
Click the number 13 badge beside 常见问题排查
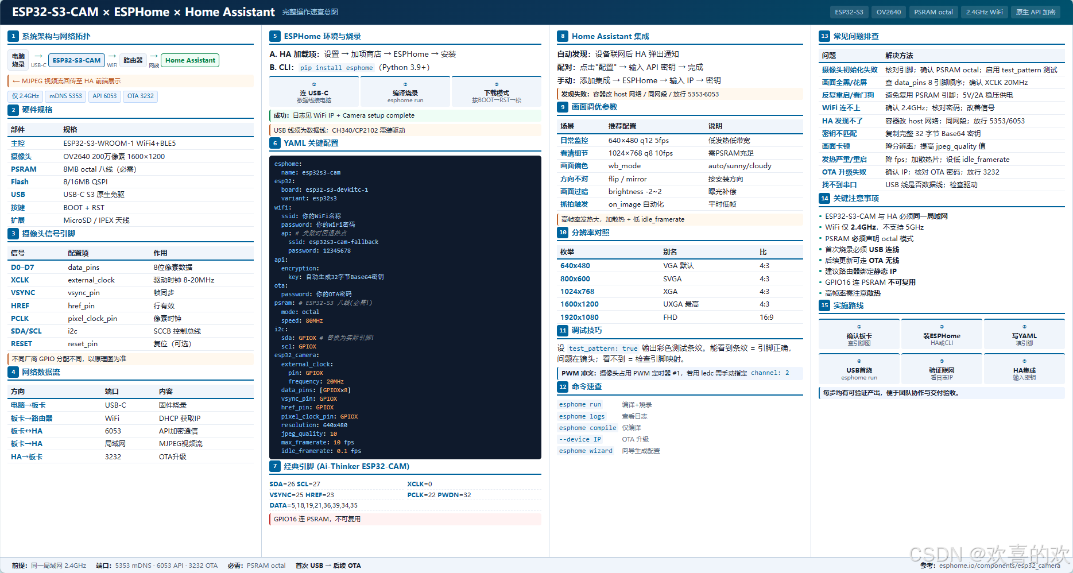pyautogui.click(x=824, y=36)
